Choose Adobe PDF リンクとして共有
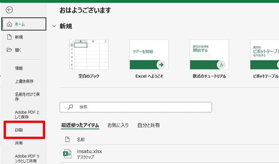The width and height of the screenshot is (279, 164). tap(27, 158)
